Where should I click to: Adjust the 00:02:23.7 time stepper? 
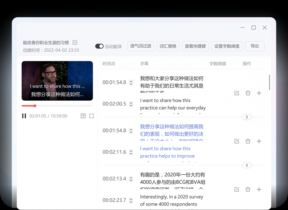tap(131, 200)
